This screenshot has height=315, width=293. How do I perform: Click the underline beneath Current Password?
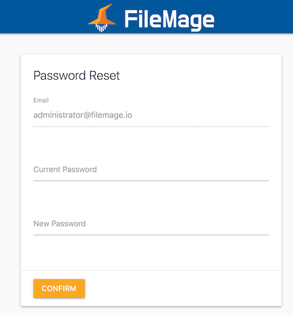151,181
